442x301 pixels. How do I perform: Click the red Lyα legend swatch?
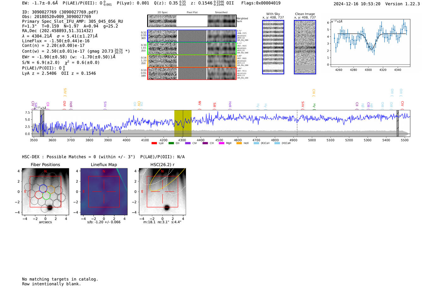click(x=154, y=143)
